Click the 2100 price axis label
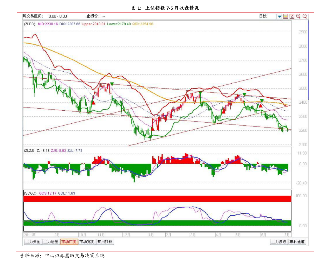Image resolution: width=331 pixels, height=264 pixels. pyautogui.click(x=303, y=145)
